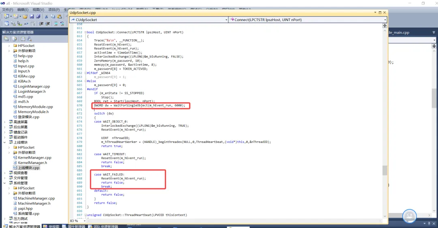438x228 pixels.
Task: Click the comment-out lines toolbar icon
Action: 56,24
